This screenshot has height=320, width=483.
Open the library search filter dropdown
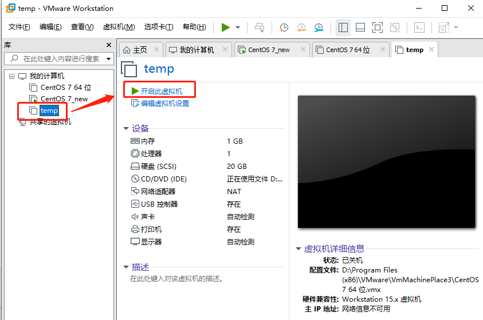(109, 59)
